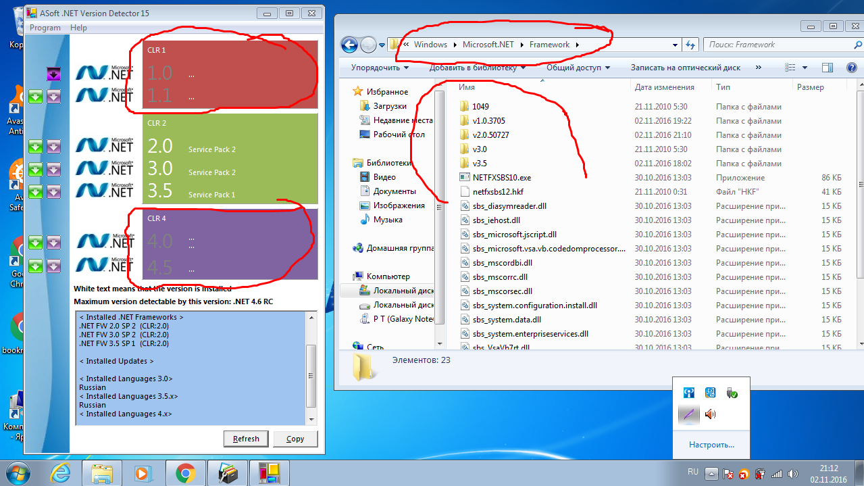864x486 pixels.
Task: Click the green download arrow for .NET 4.5
Action: point(36,266)
